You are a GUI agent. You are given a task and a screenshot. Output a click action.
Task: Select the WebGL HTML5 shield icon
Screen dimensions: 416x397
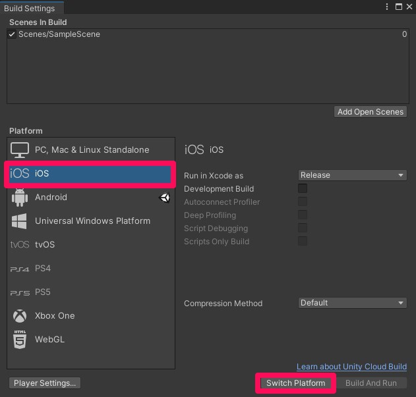[20, 340]
